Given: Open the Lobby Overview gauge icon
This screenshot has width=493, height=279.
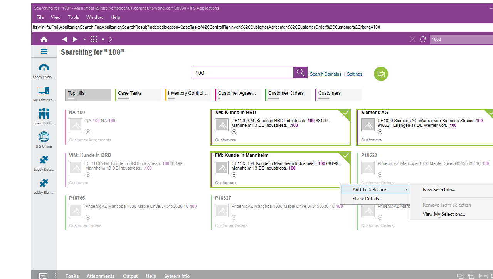Looking at the screenshot, I should click(x=44, y=68).
